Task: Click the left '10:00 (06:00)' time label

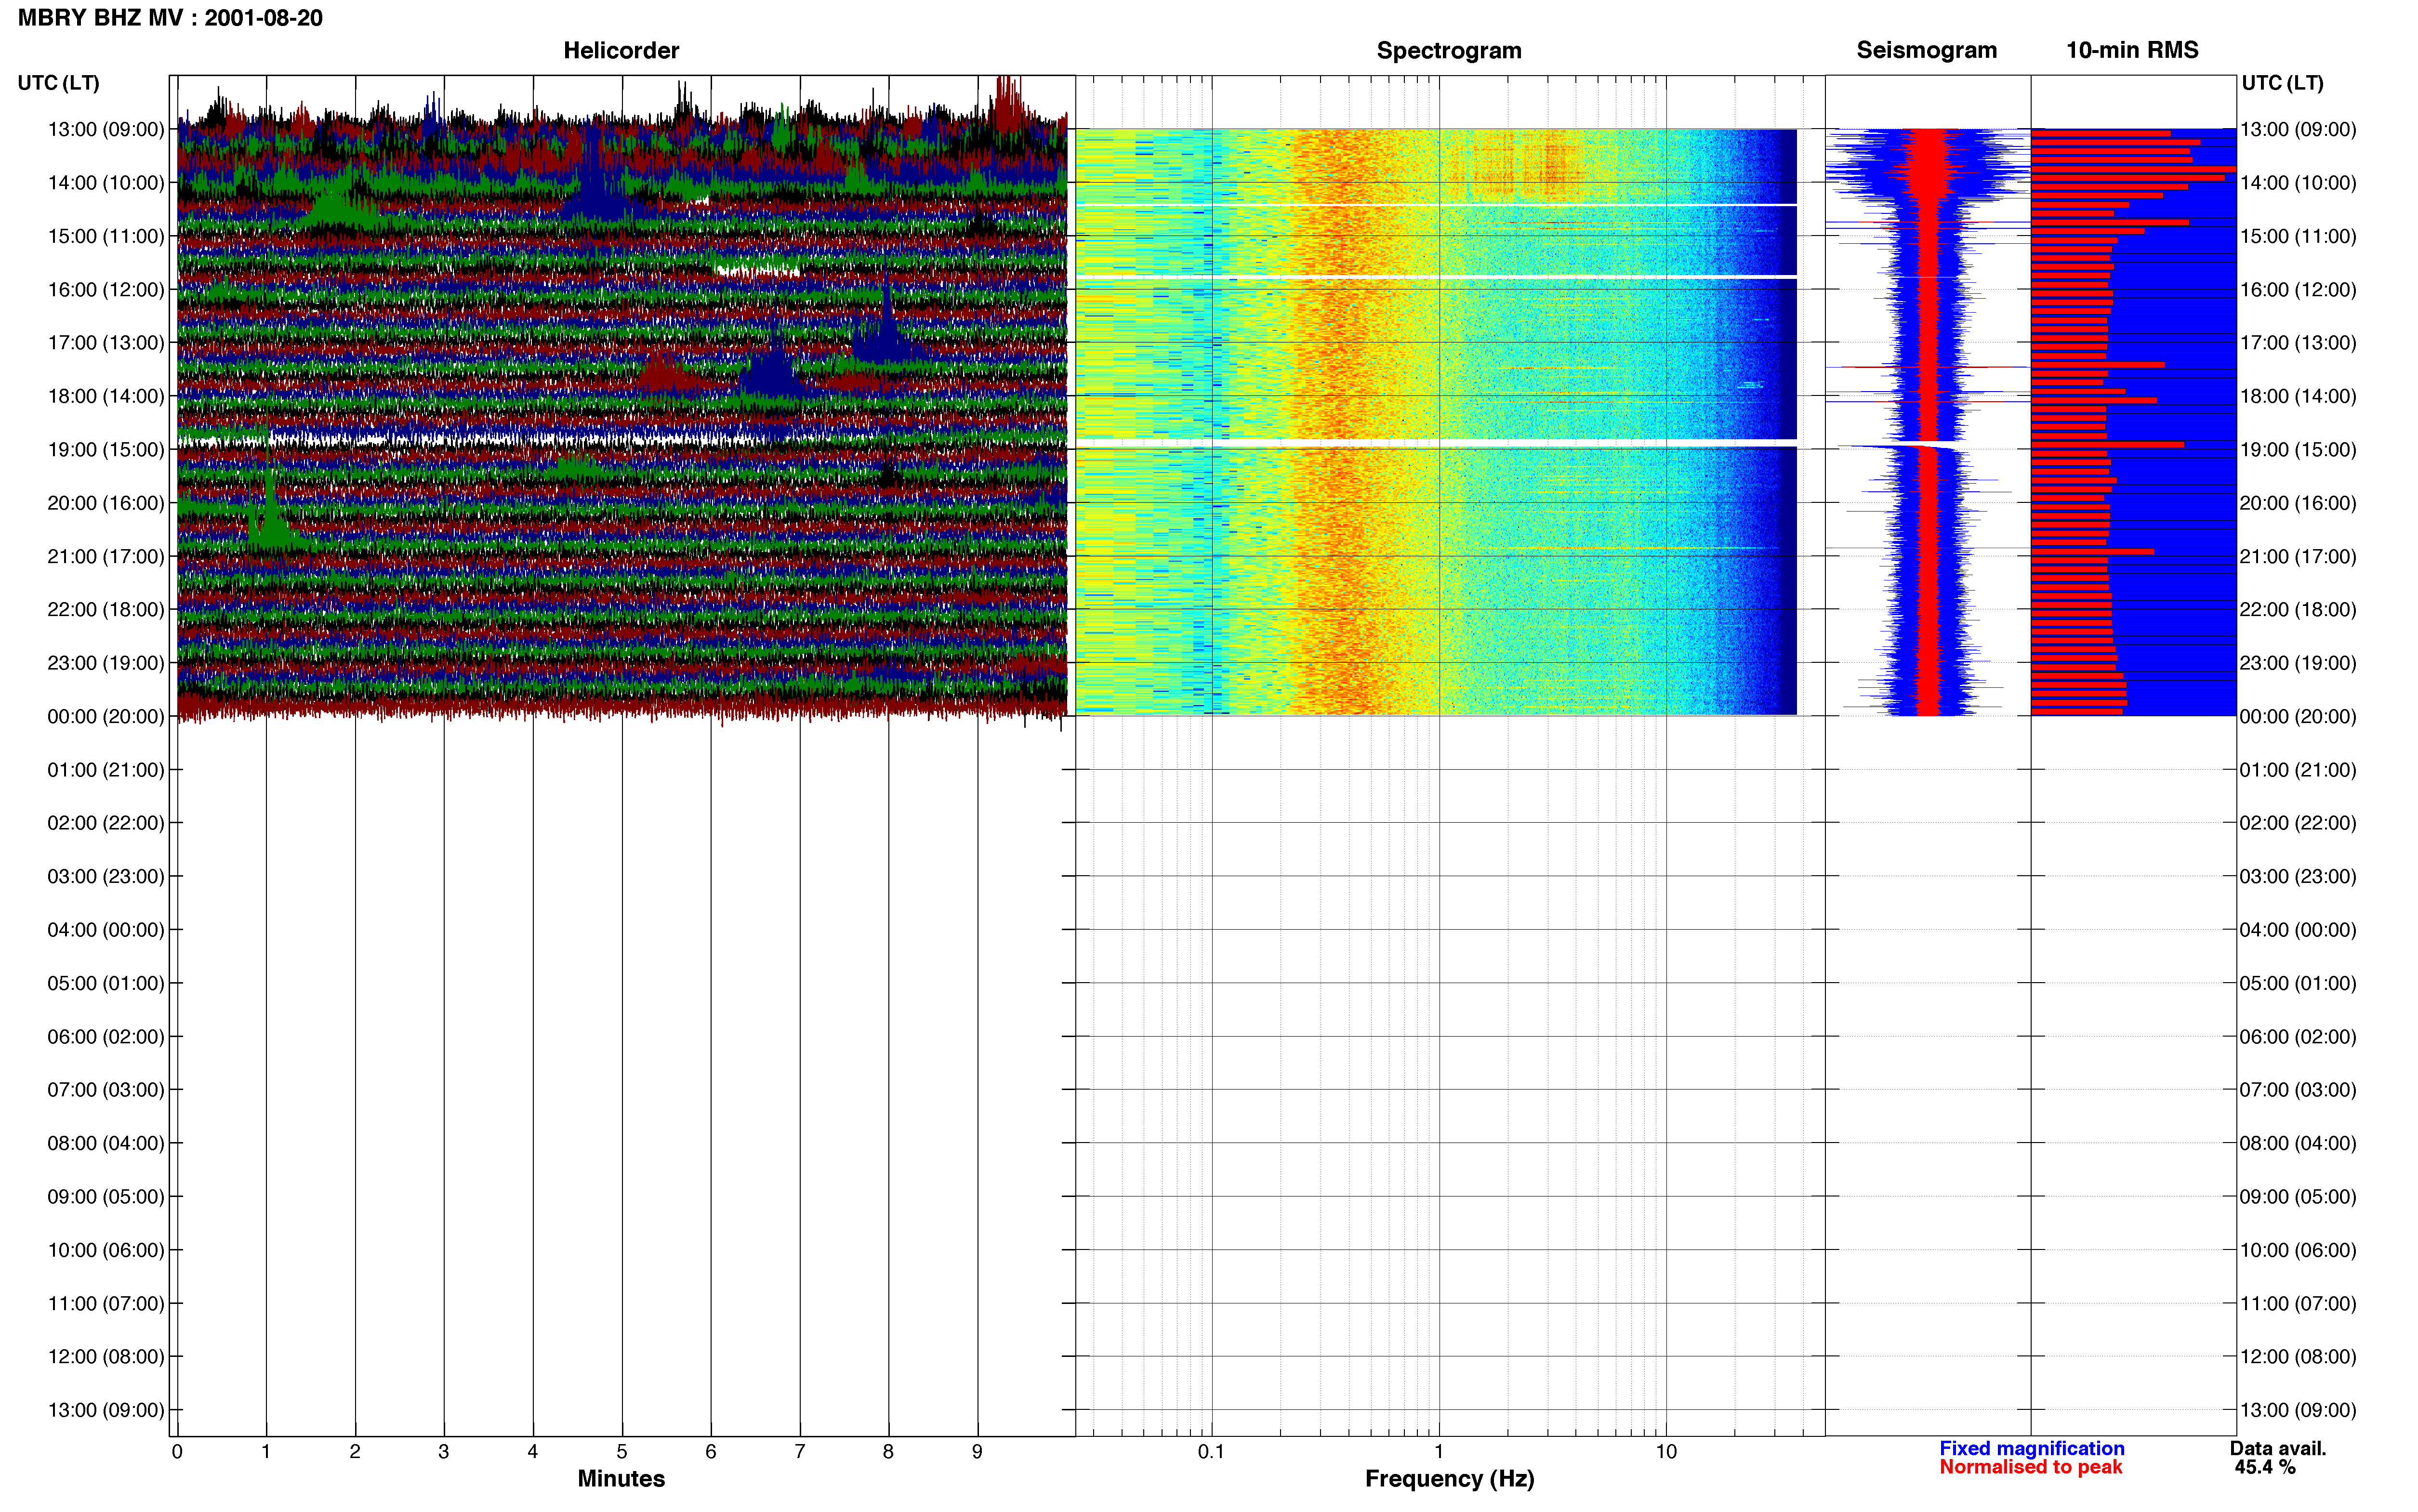Action: tap(106, 1250)
